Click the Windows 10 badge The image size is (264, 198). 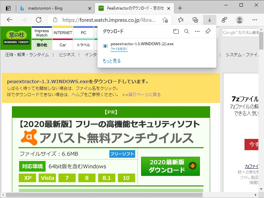(127, 178)
